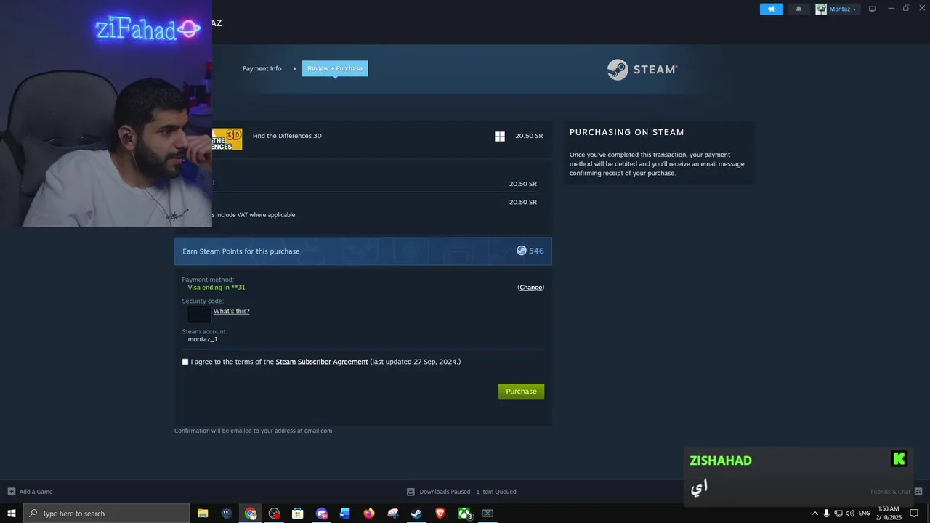
Task: Open Brave browser from taskbar
Action: pyautogui.click(x=440, y=514)
